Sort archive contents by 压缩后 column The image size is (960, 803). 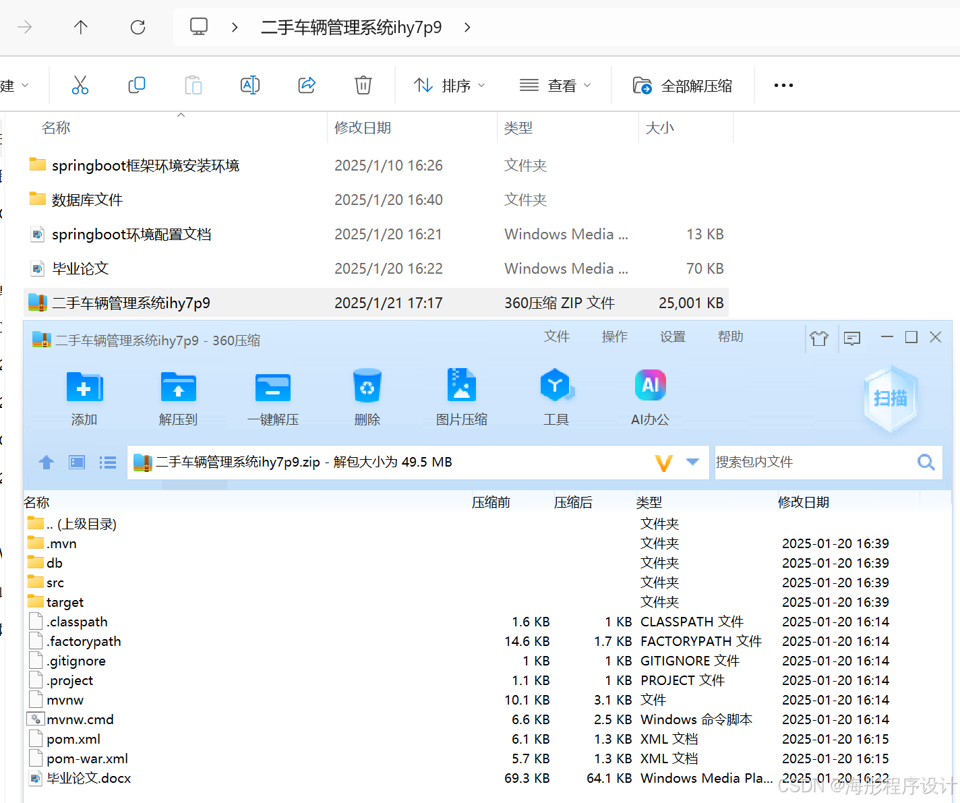(x=573, y=502)
